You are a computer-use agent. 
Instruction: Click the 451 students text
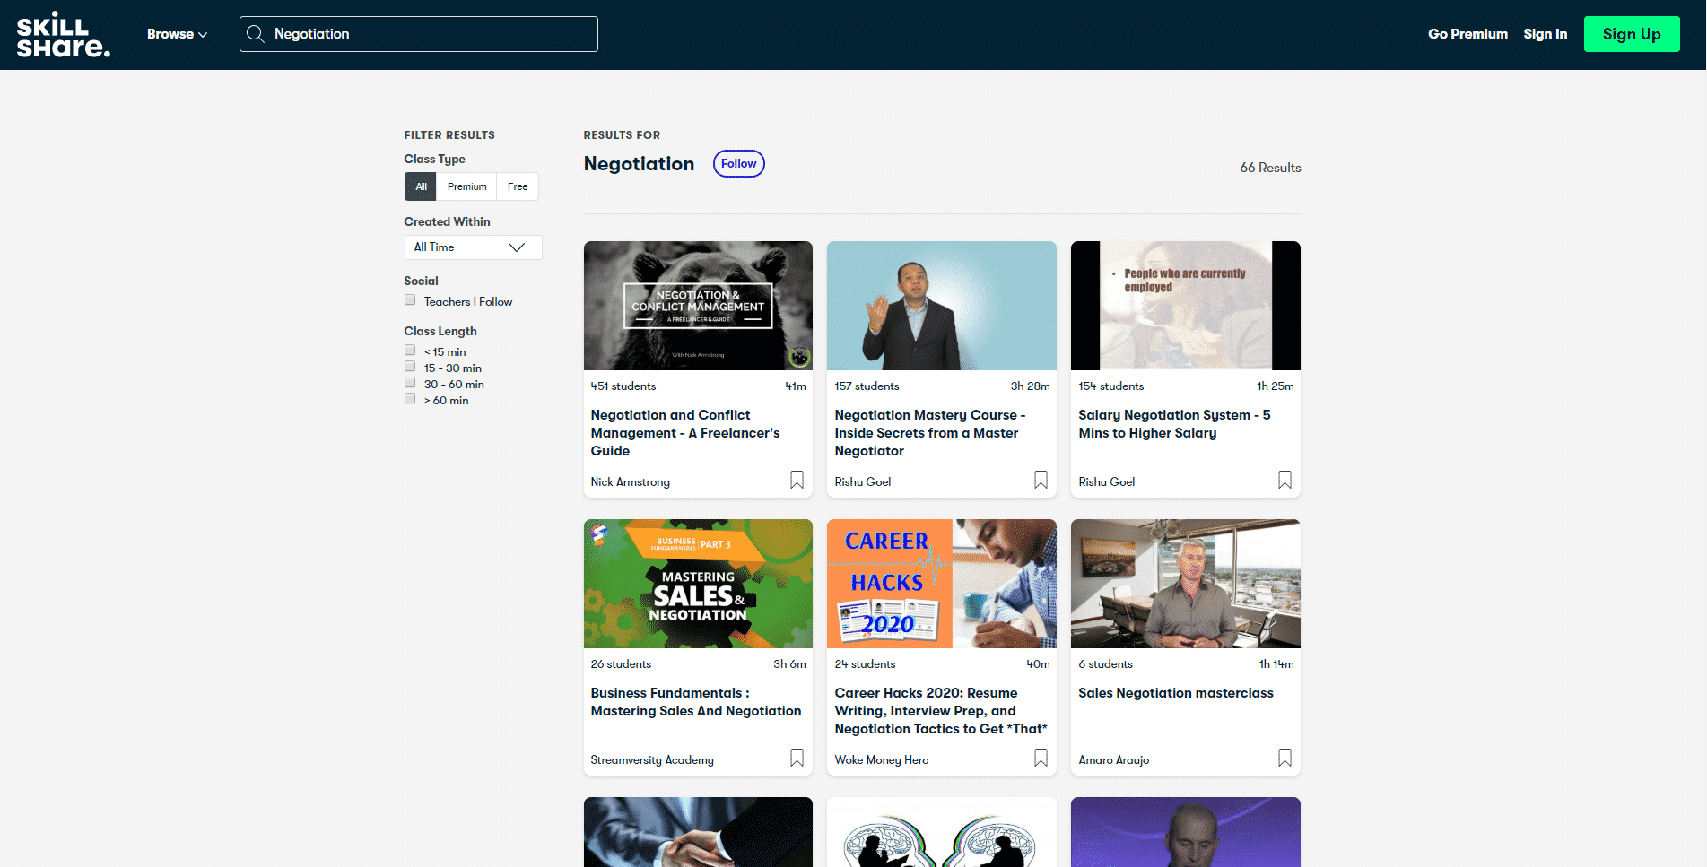tap(623, 386)
